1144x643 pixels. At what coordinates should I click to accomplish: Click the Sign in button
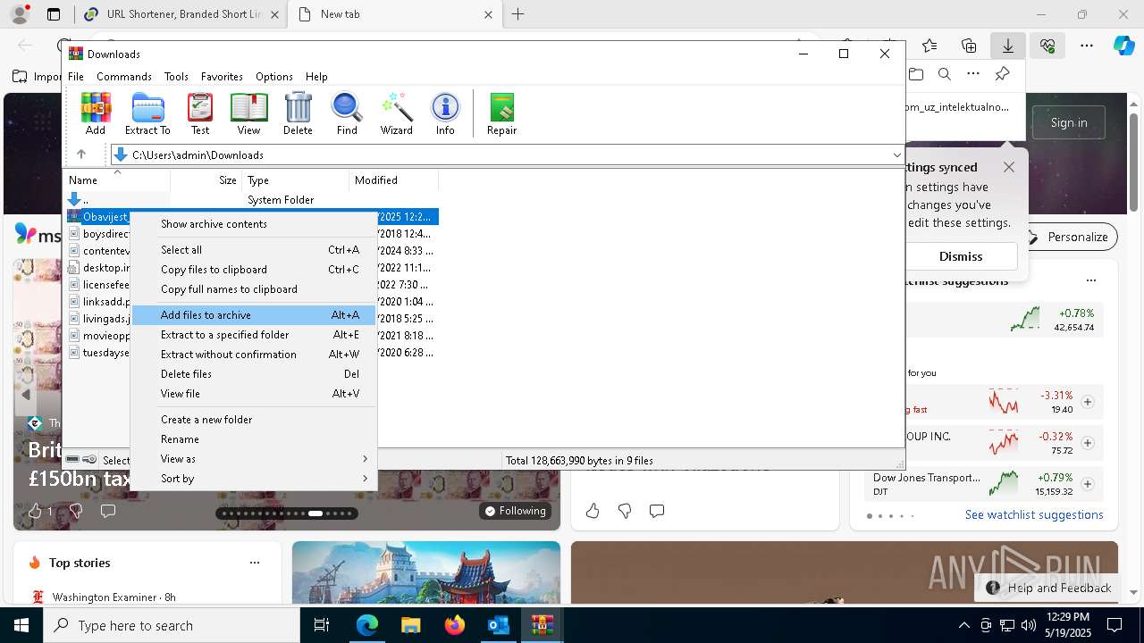tap(1068, 122)
